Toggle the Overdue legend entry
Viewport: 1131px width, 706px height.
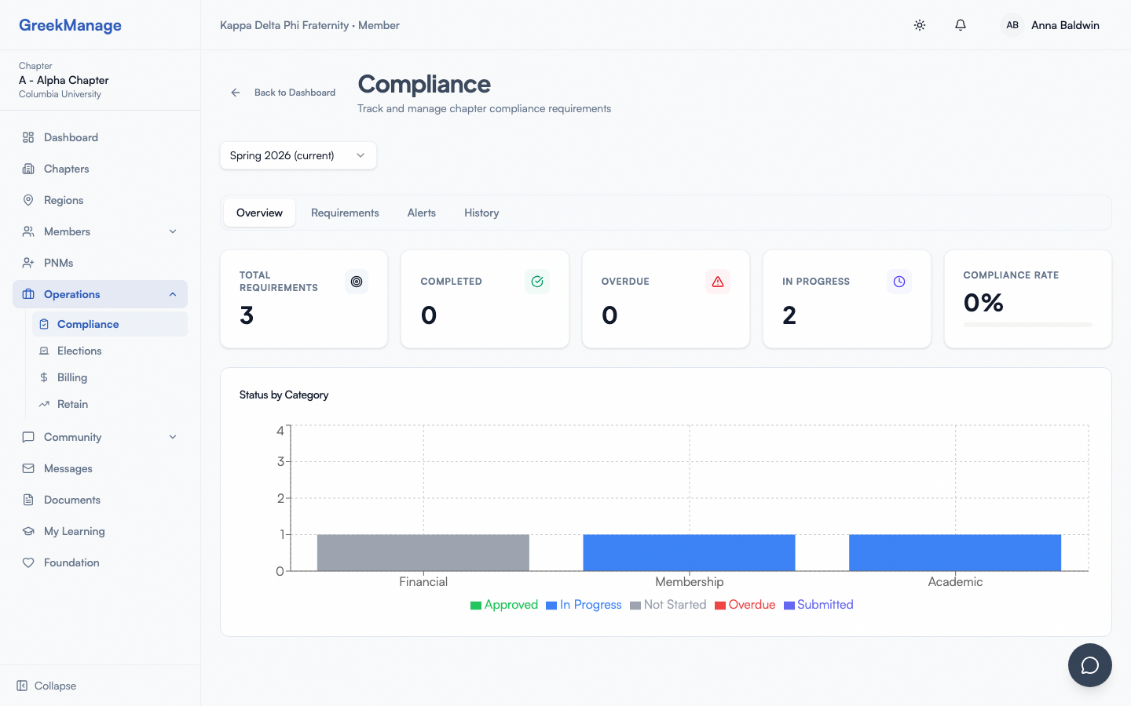(745, 604)
